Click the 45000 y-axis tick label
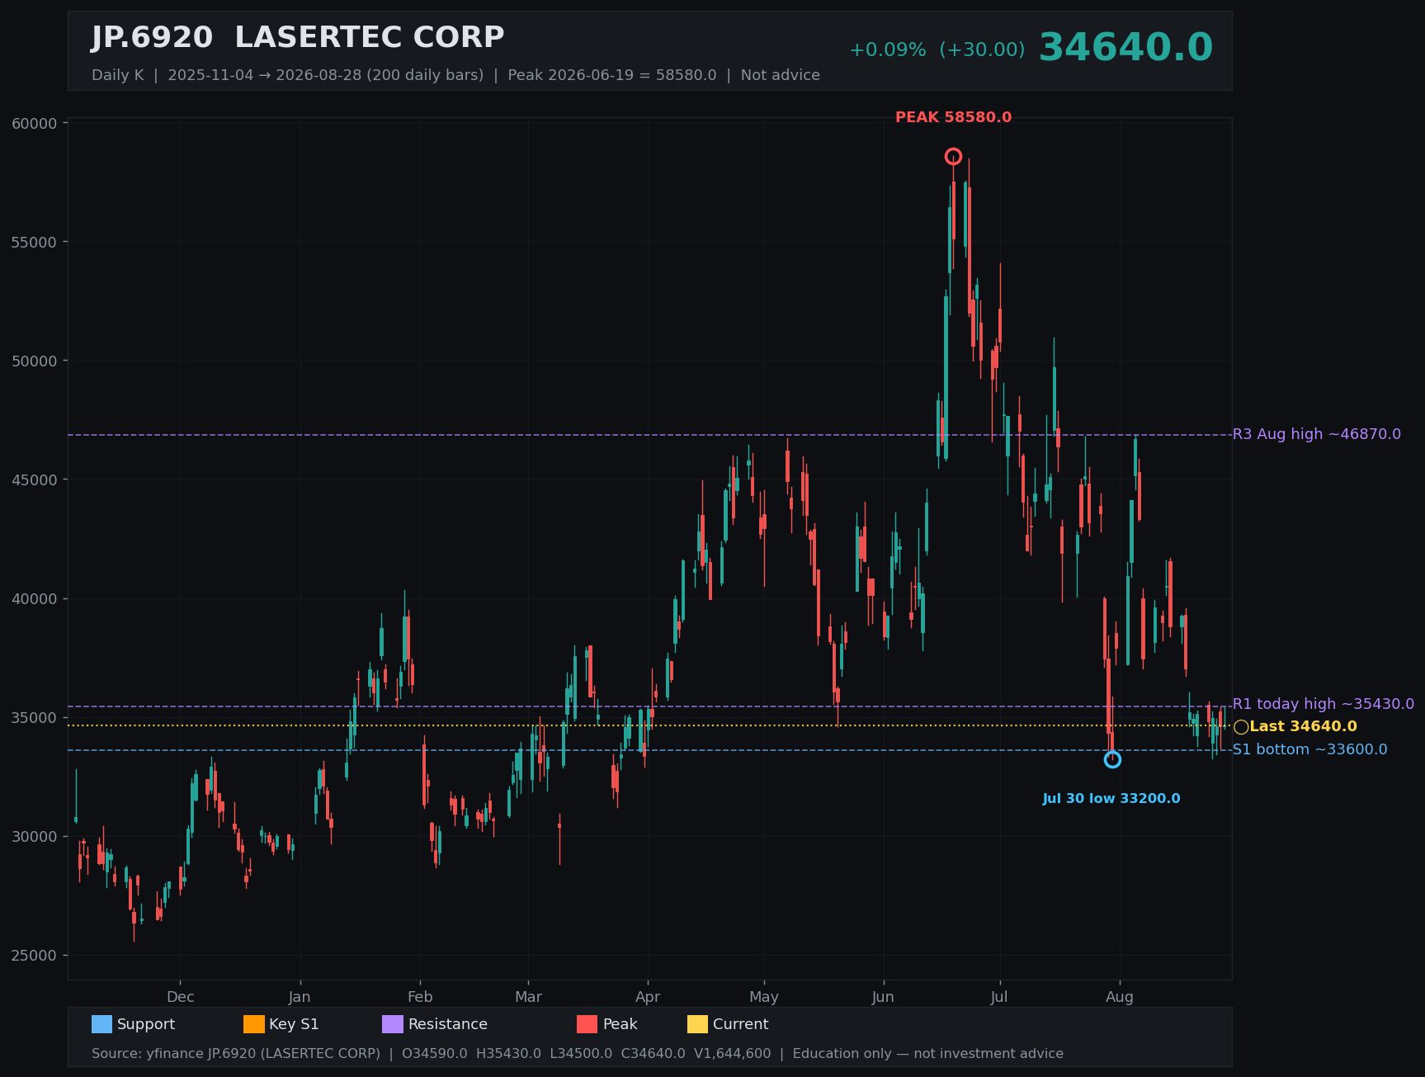1425x1077 pixels. [35, 480]
